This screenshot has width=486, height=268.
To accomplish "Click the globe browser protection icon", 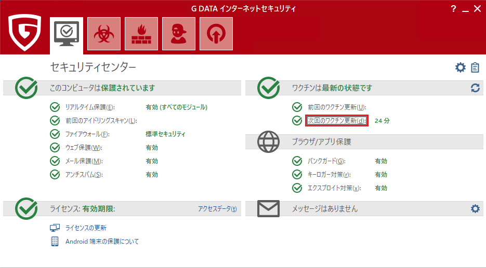I will coord(268,142).
